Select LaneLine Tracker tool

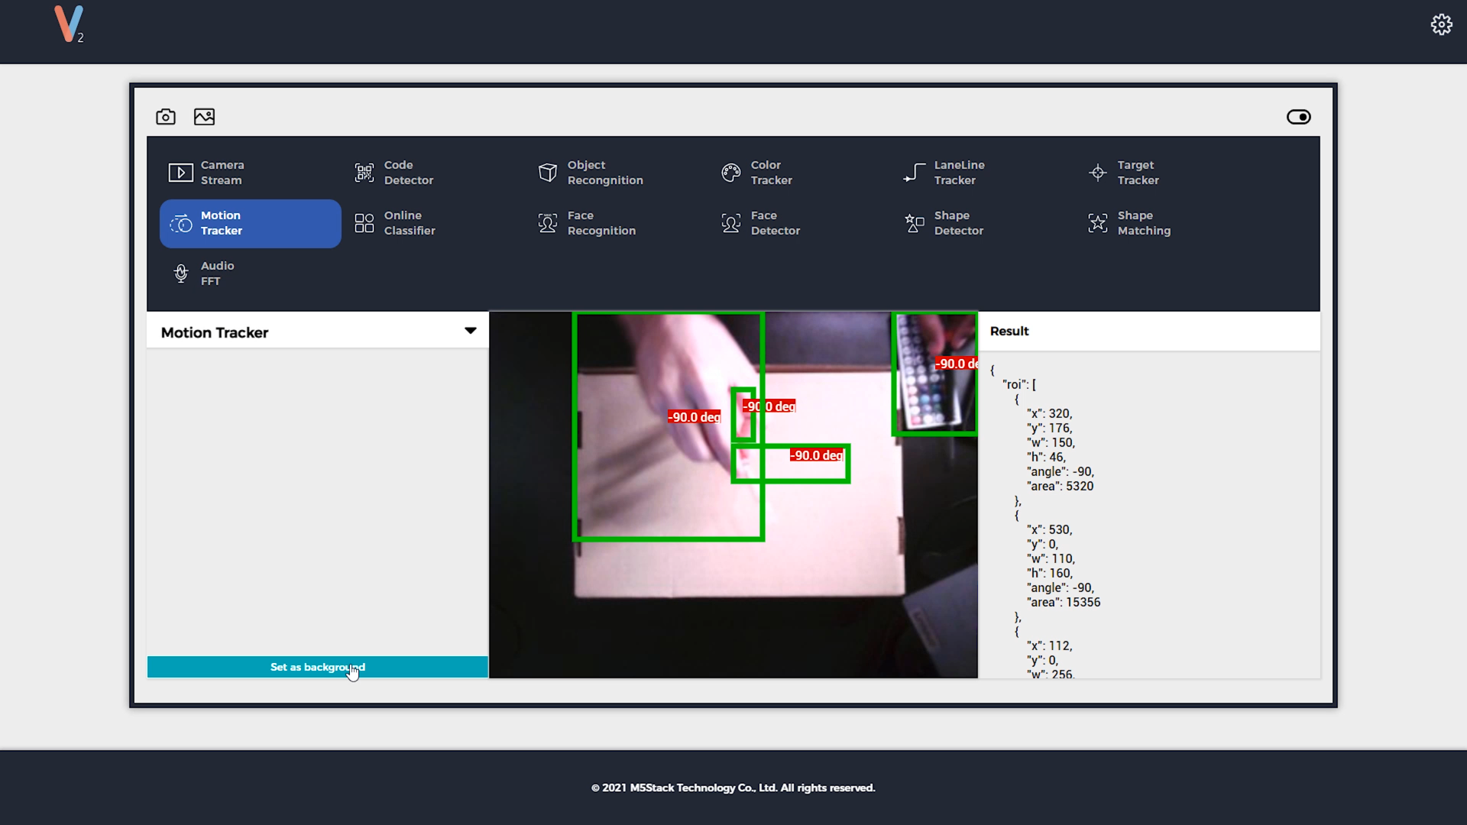tap(959, 172)
